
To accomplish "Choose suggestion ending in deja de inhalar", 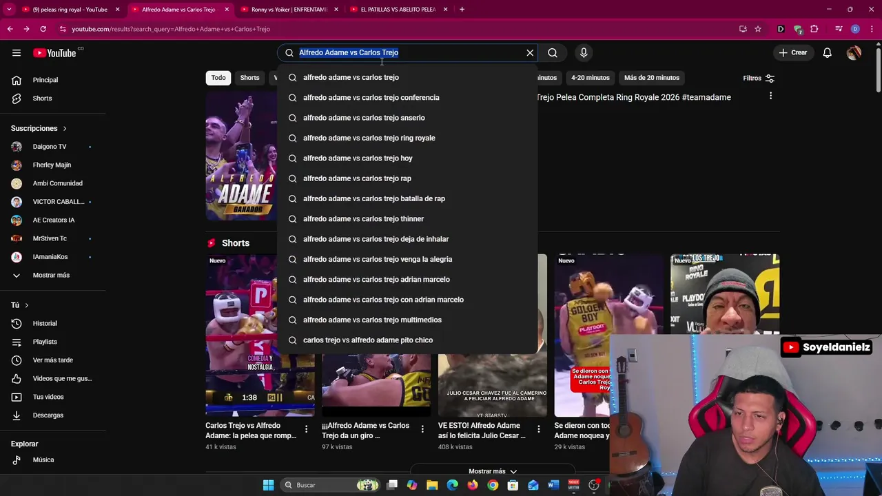I will pos(407,239).
